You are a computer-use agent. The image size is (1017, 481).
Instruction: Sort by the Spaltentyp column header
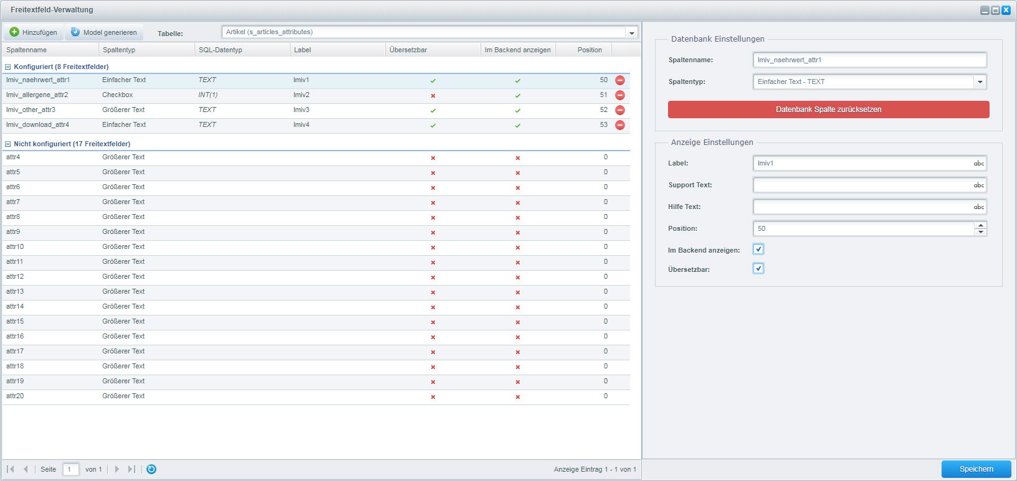(146, 50)
